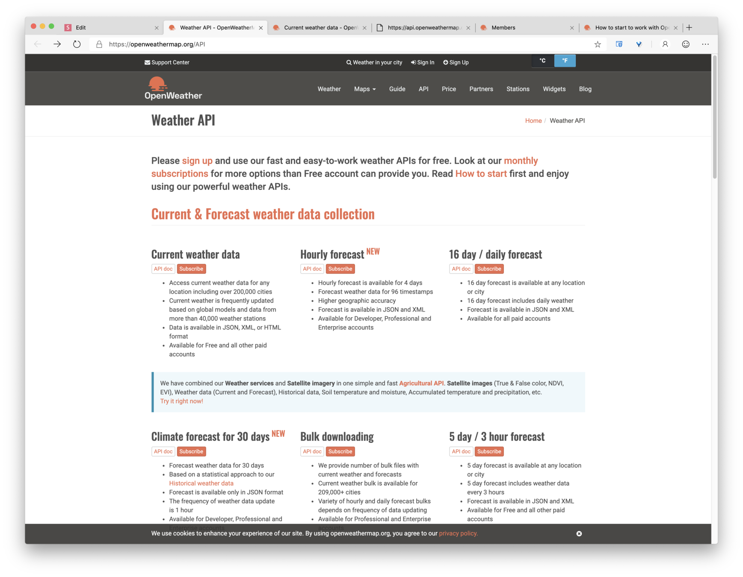Switch temperature units to °F
Image resolution: width=743 pixels, height=577 pixels.
[565, 61]
